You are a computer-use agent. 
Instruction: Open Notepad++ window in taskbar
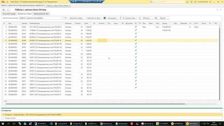162,124
